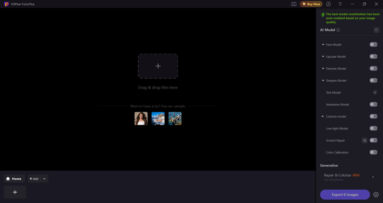Click the HitPaw FotorPea logo icon

click(7, 4)
